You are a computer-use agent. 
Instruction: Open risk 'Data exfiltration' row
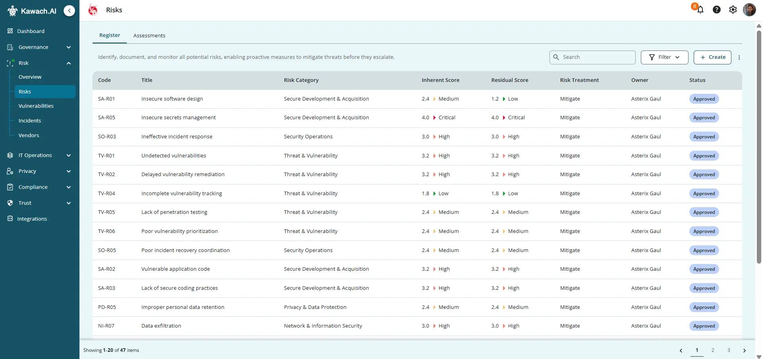[x=417, y=326]
